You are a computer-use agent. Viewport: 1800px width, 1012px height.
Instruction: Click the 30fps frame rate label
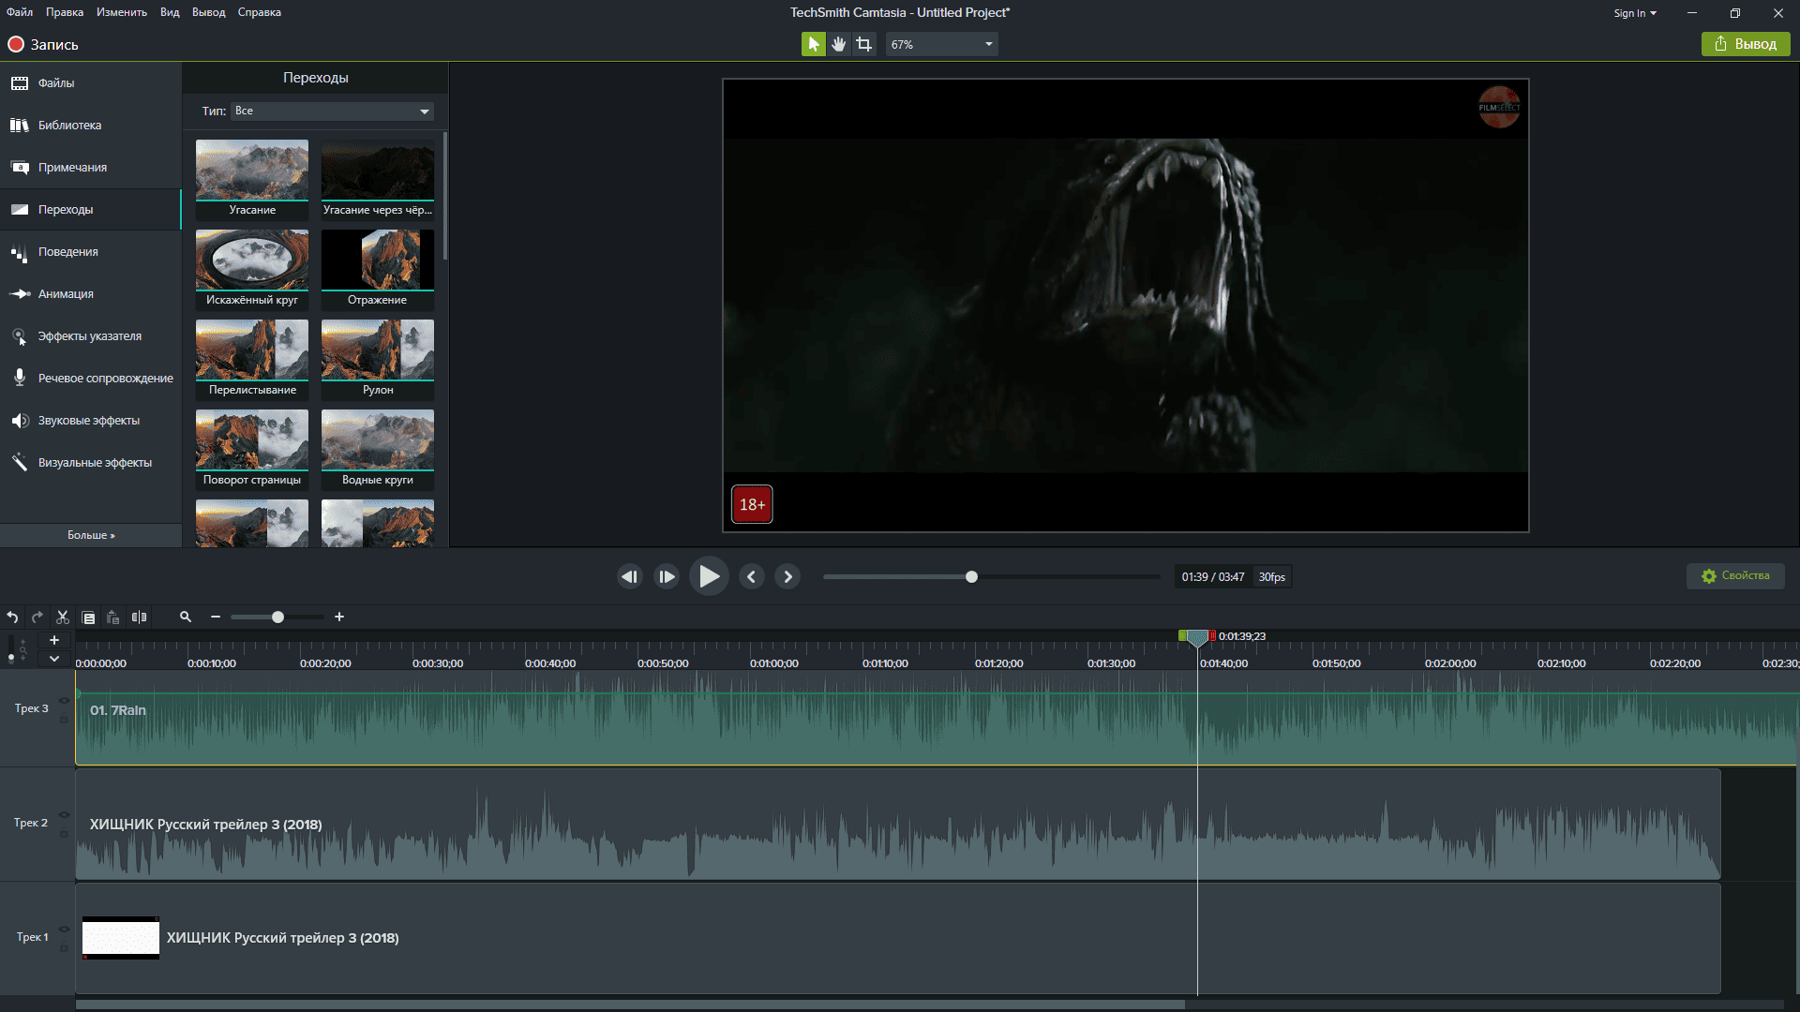[1271, 576]
